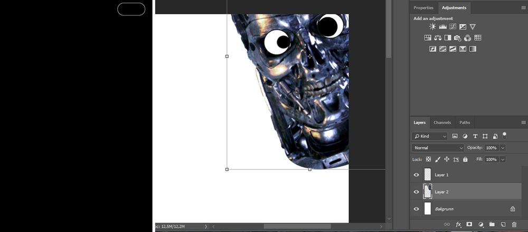Click the vertical canvas scrollbar thumb
Screen dimensions: 528x232
pos(389,29)
